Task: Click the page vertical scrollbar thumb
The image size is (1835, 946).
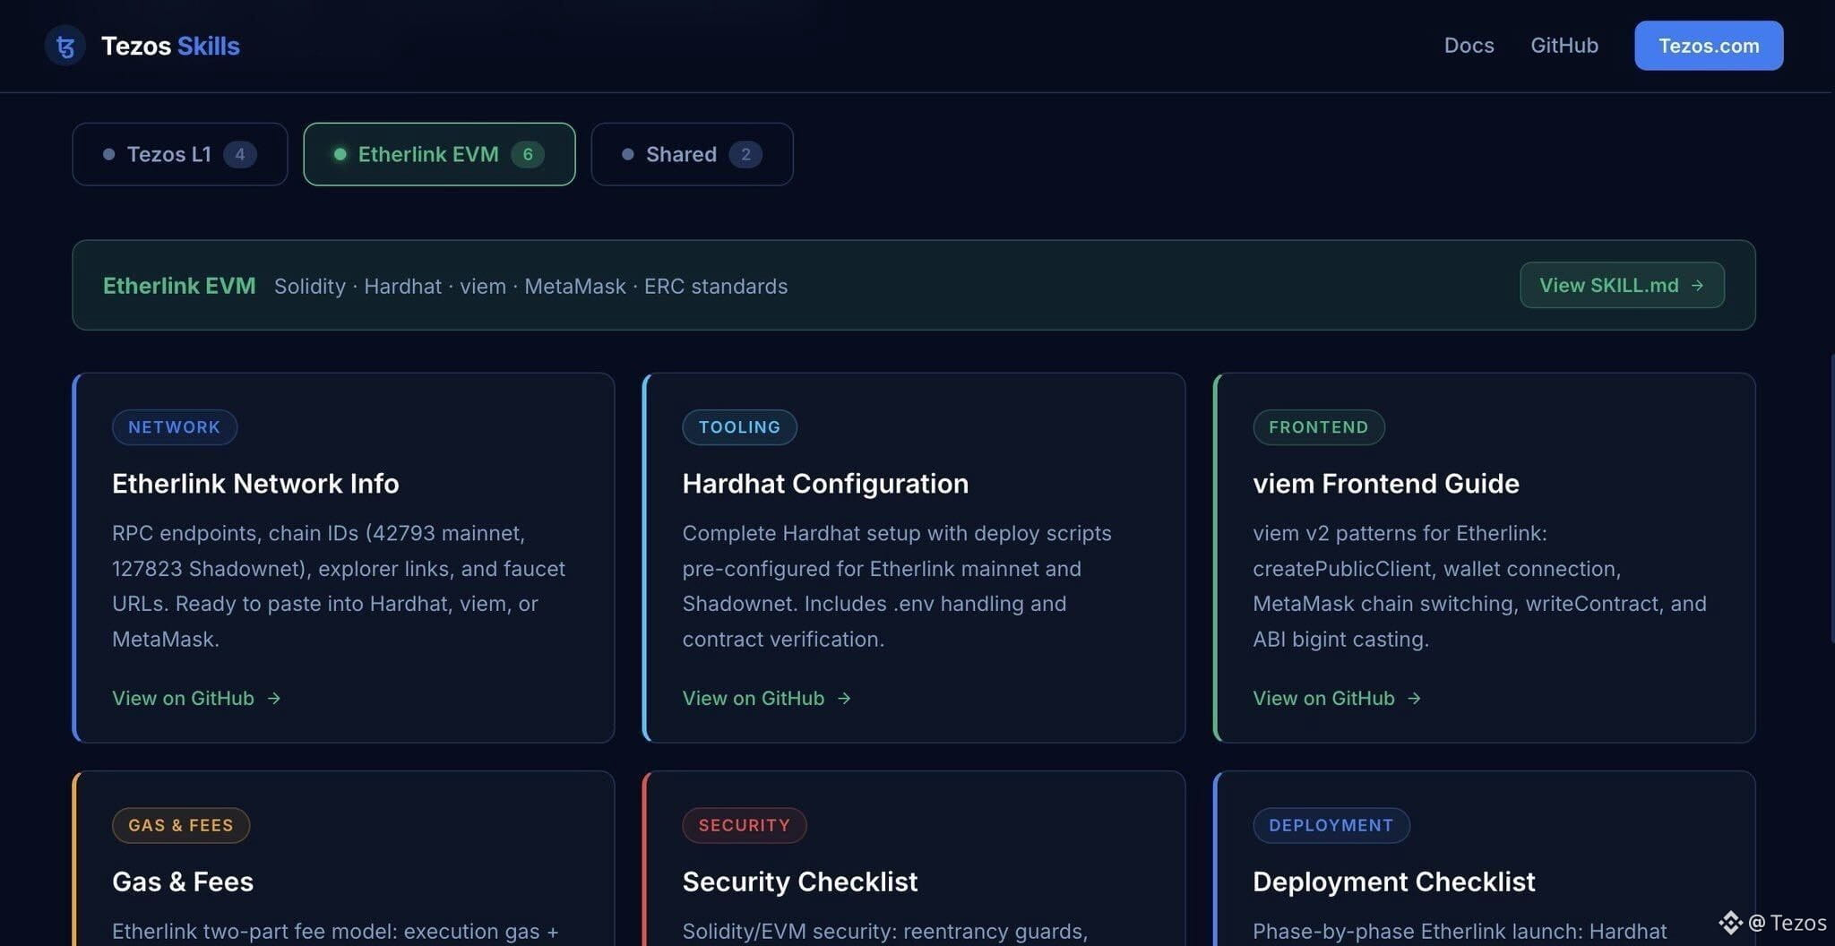Action: (x=1831, y=497)
